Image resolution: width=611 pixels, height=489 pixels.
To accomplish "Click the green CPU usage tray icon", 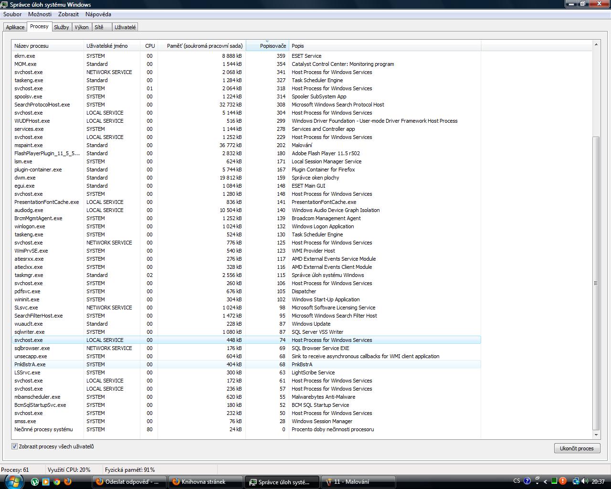I will [554, 481].
